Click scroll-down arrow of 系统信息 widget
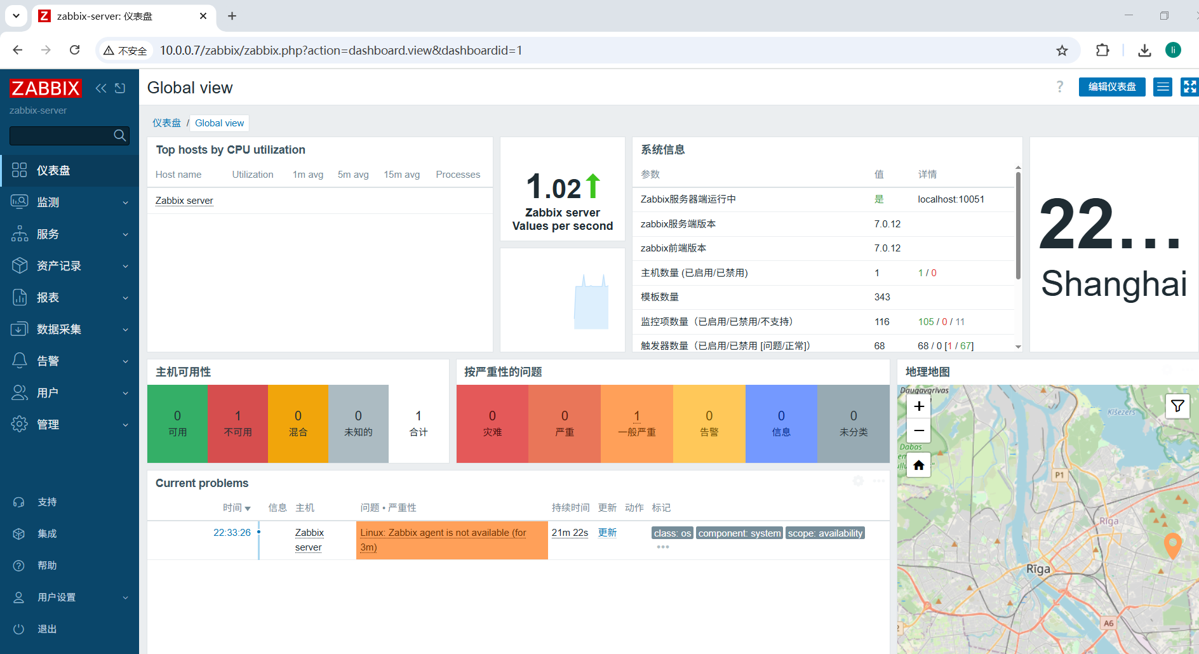 tap(1018, 347)
